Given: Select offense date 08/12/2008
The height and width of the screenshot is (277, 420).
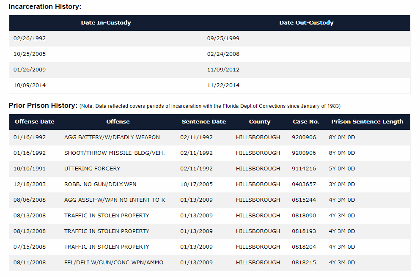Looking at the screenshot, I should (30, 231).
